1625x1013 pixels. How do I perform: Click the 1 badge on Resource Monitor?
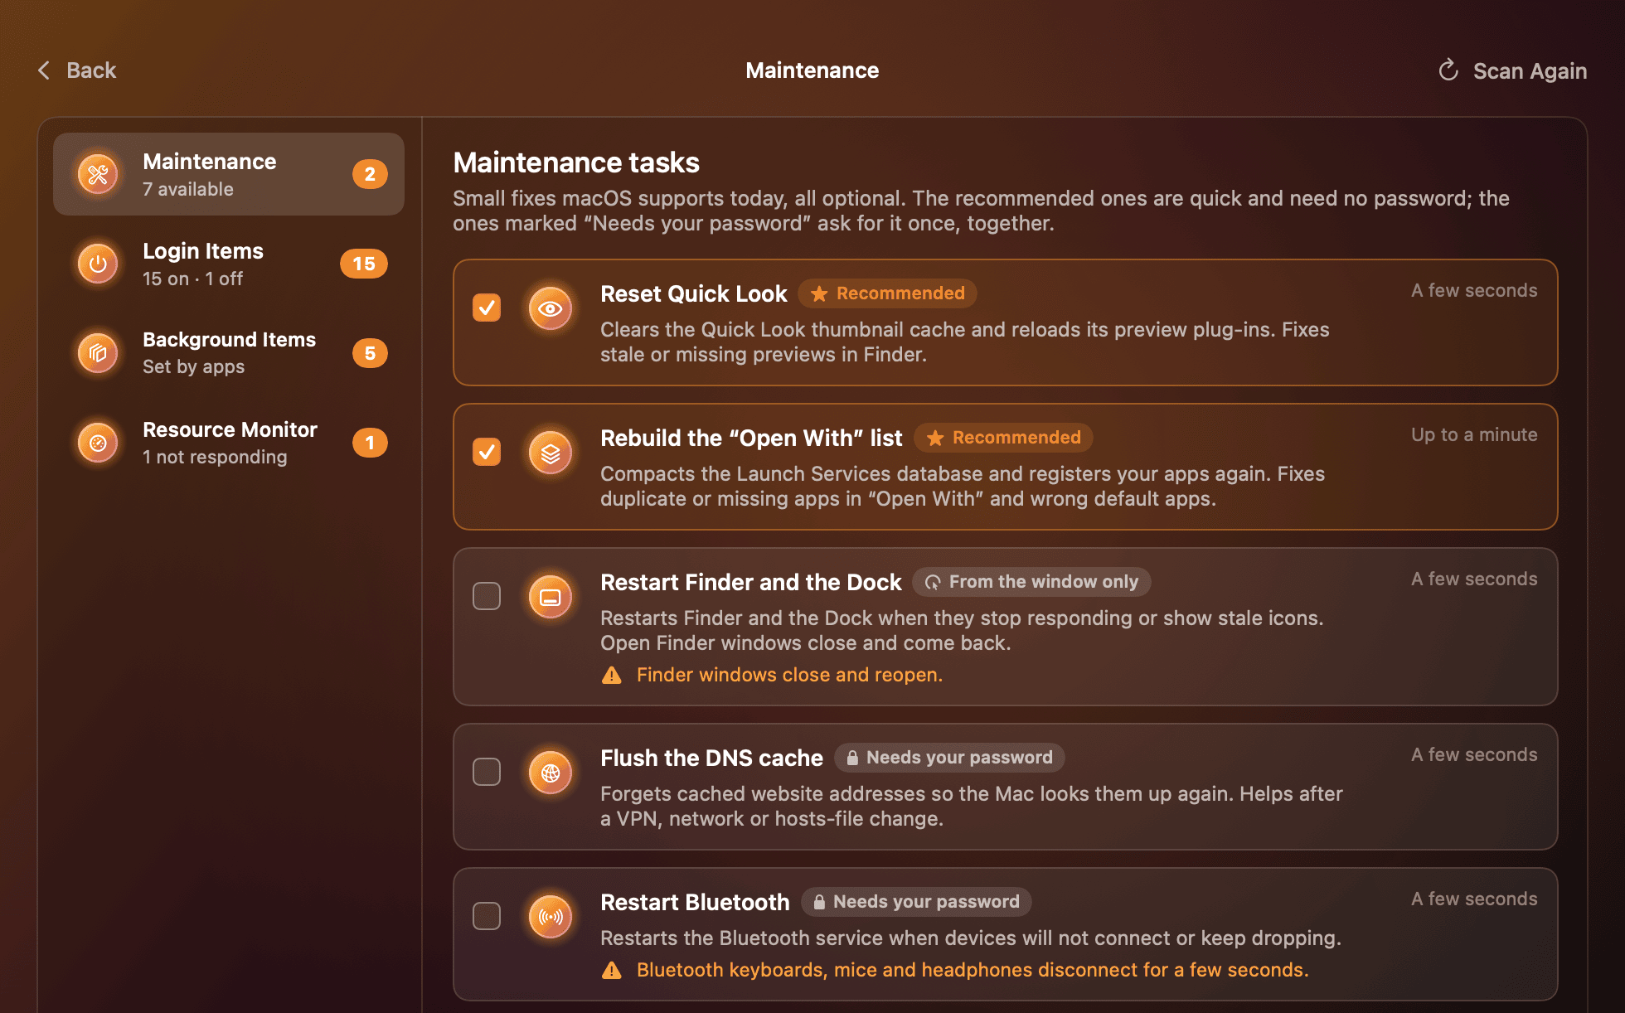click(370, 443)
